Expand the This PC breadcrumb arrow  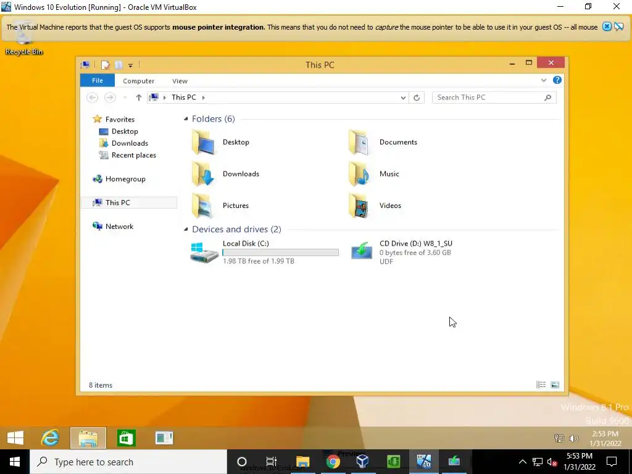(204, 98)
